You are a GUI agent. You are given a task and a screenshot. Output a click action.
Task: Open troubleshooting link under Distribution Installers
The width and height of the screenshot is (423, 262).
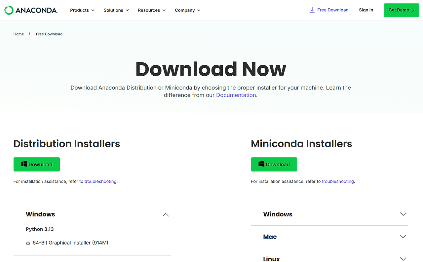(100, 181)
